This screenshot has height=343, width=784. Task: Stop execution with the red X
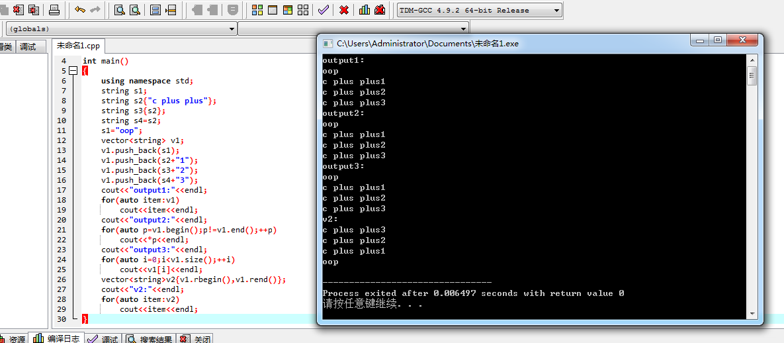[x=344, y=9]
